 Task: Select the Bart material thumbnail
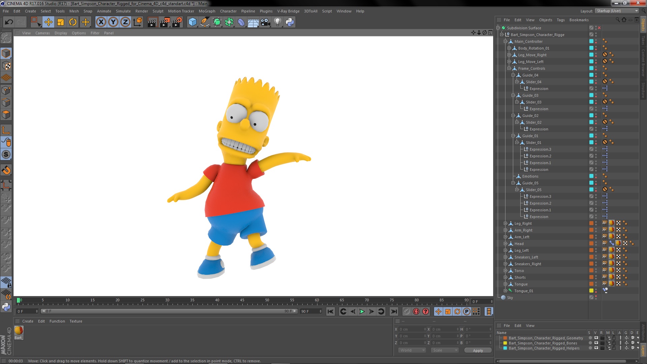coord(19,331)
